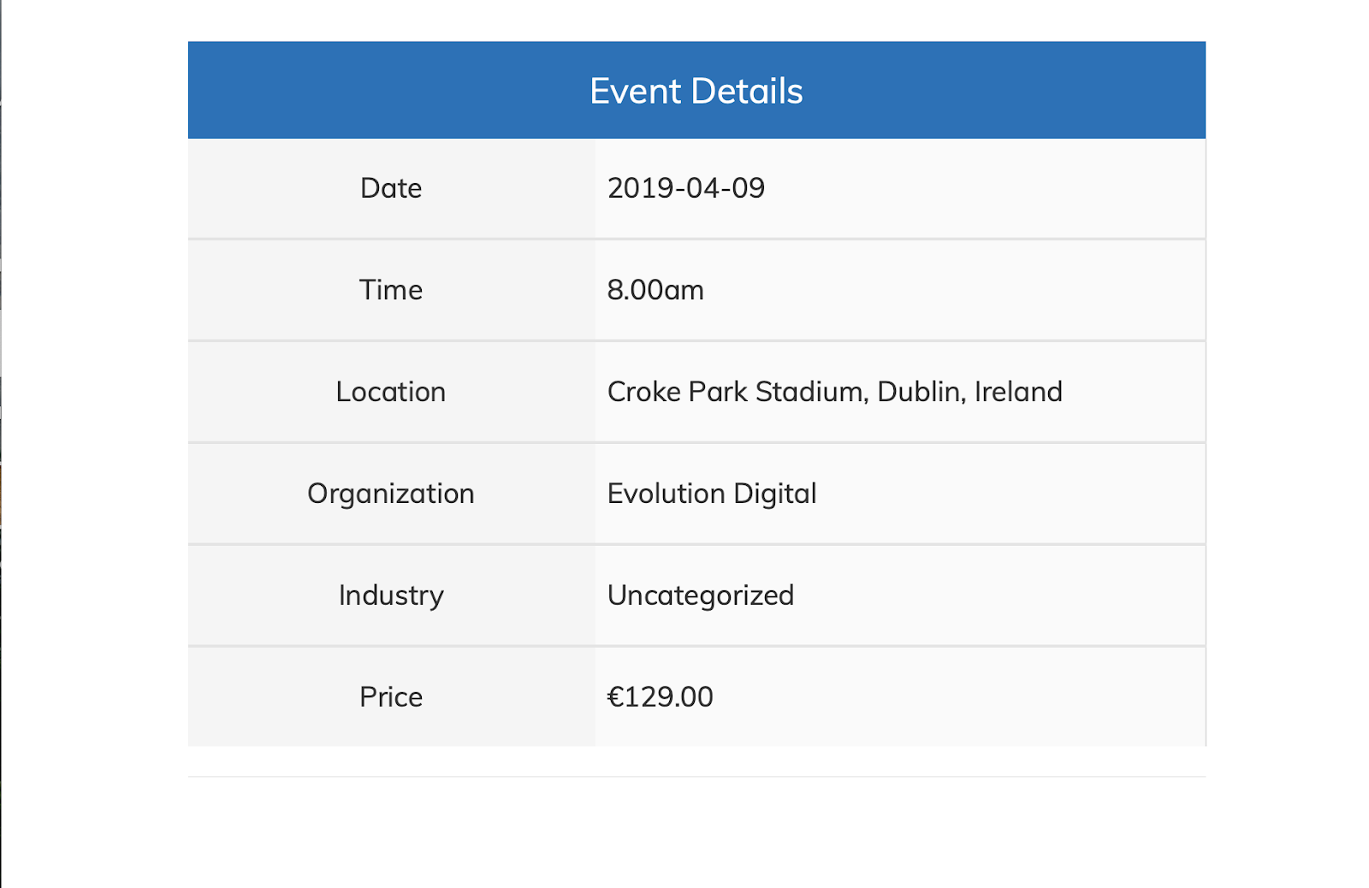Screen dimensions: 1369x888
Task: Select the Price label cell
Action: [x=391, y=697]
